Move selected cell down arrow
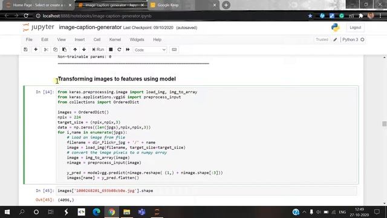This screenshot has height=218, width=387. (x=84, y=50)
